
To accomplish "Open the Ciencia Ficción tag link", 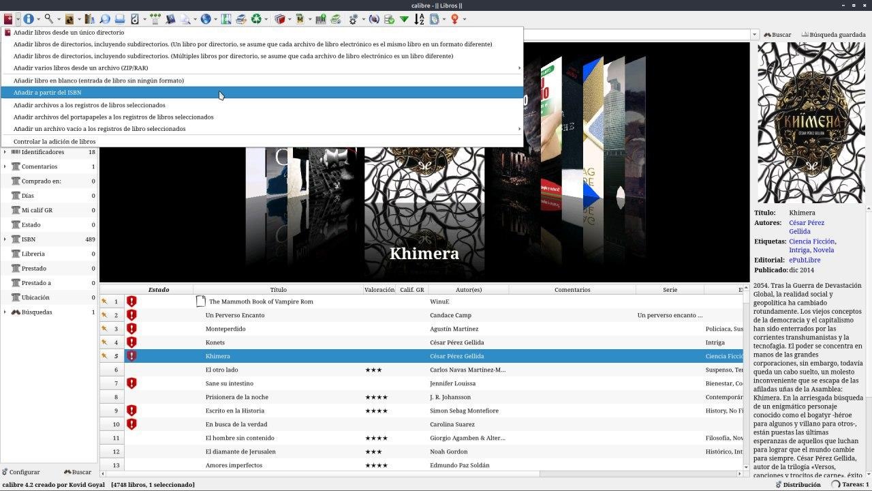I will click(x=811, y=241).
